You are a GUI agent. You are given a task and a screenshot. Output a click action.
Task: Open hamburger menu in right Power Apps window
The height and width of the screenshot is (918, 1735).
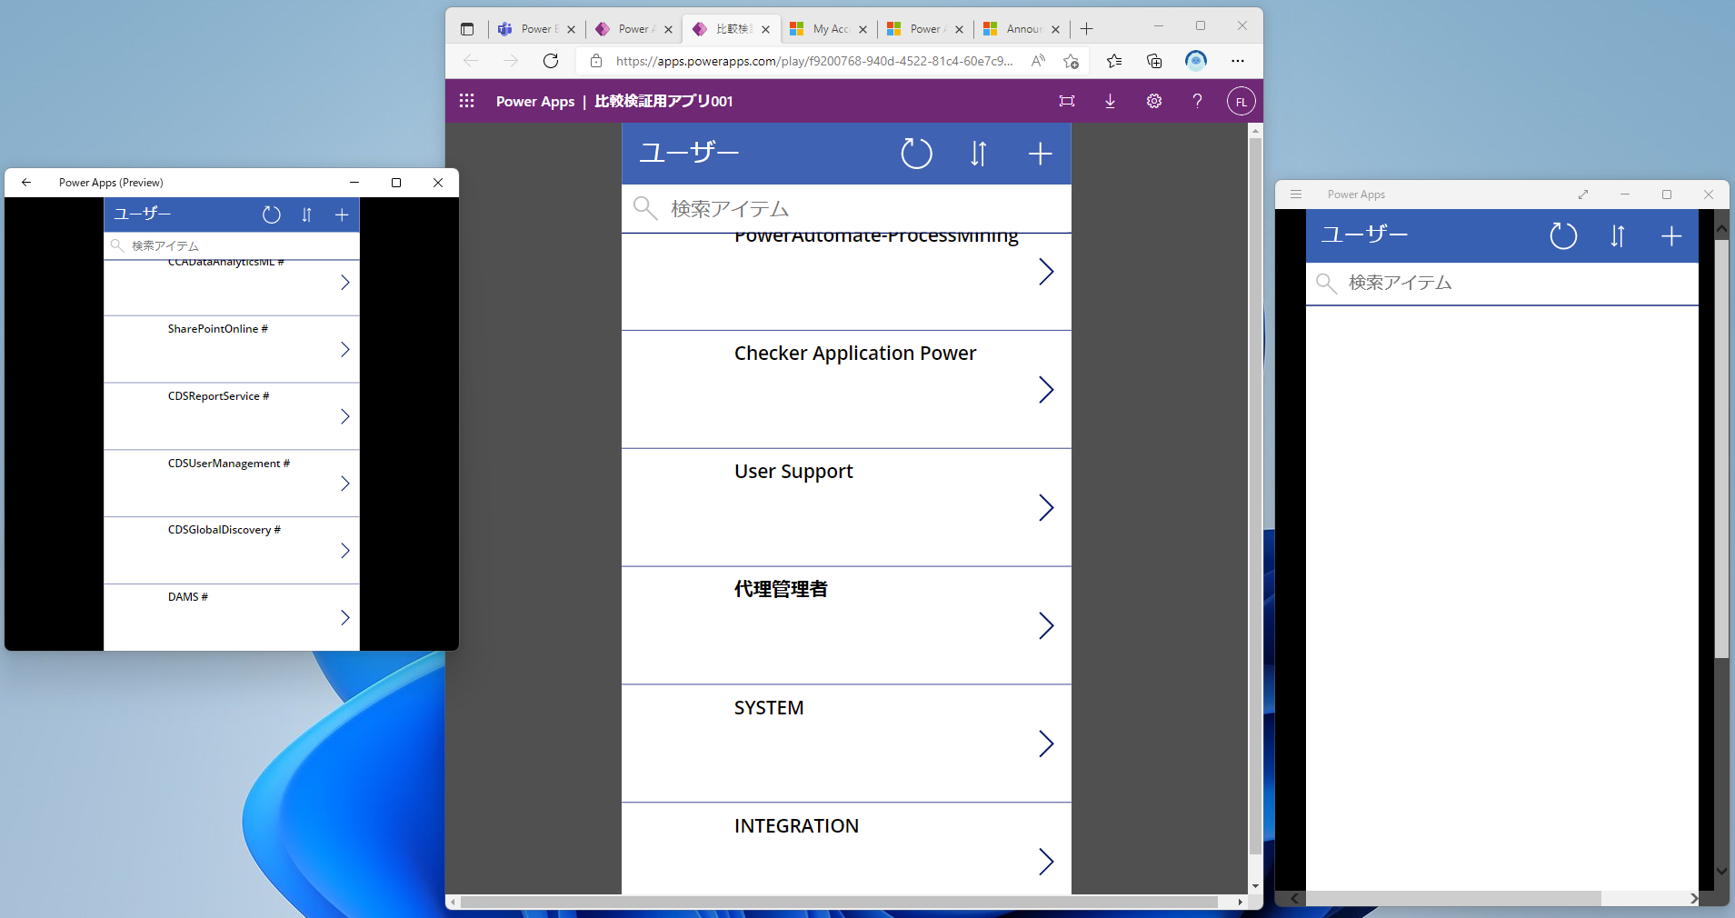(1296, 195)
